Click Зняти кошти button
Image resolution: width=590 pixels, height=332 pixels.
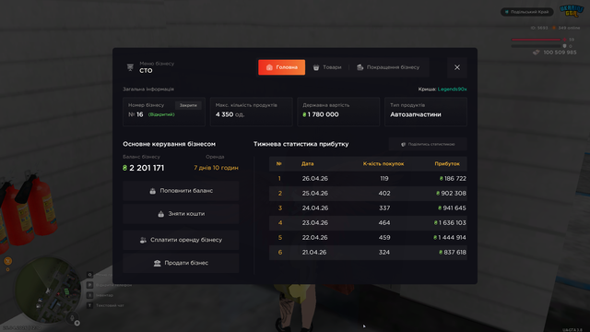[x=181, y=214]
